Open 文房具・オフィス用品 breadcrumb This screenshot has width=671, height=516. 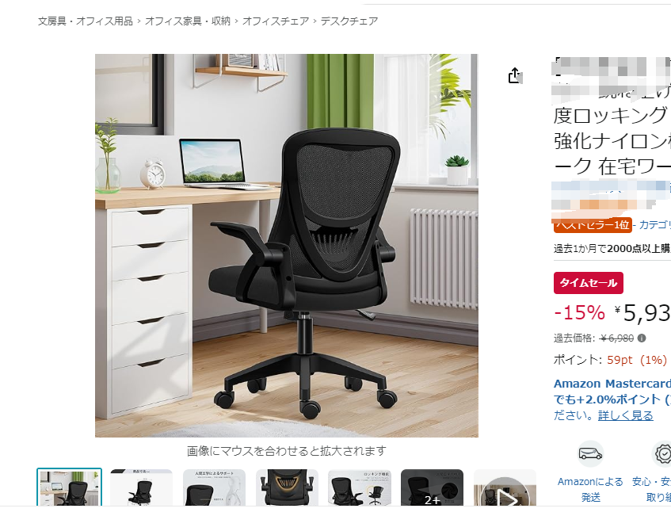tap(85, 21)
